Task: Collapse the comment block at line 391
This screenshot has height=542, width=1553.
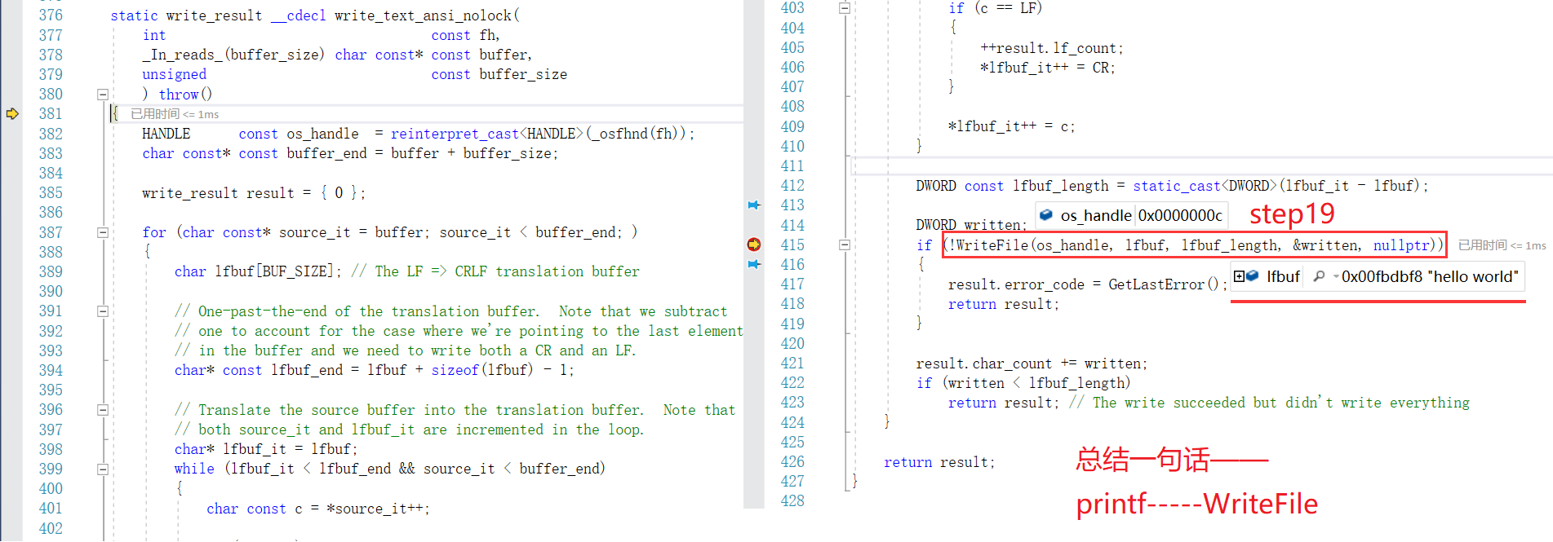Action: click(103, 311)
